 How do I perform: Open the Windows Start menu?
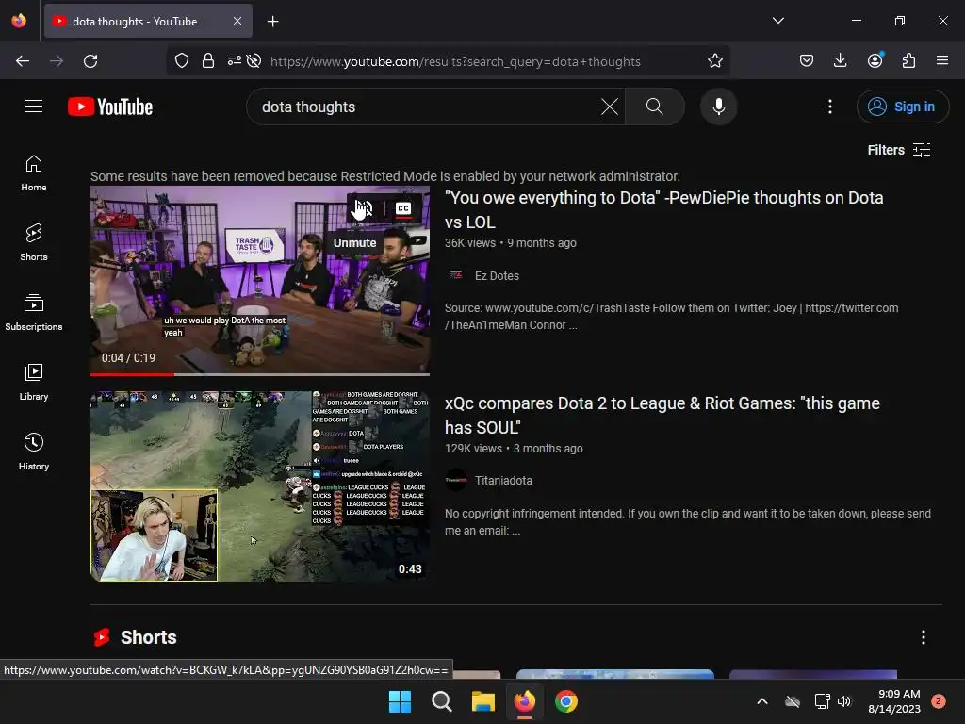click(400, 701)
